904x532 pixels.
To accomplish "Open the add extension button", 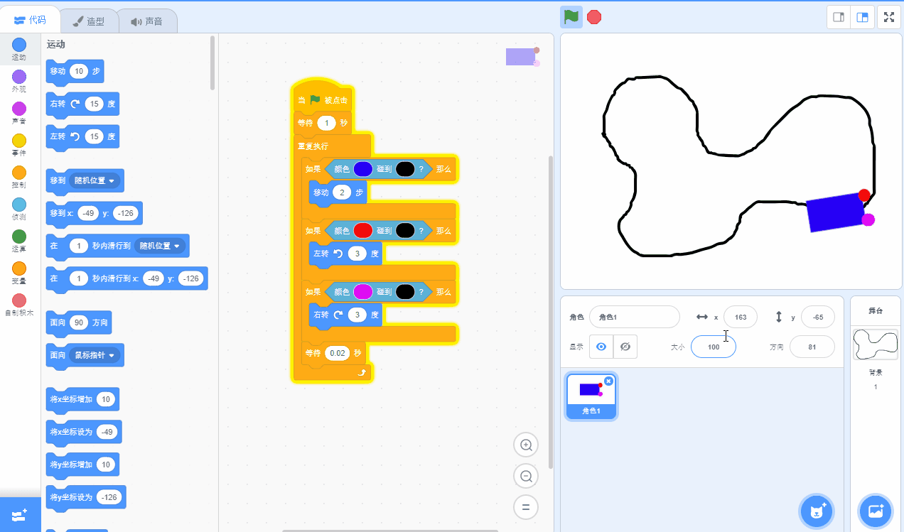I will [20, 514].
